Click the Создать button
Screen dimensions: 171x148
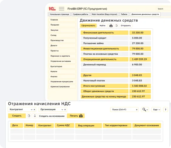17,116
